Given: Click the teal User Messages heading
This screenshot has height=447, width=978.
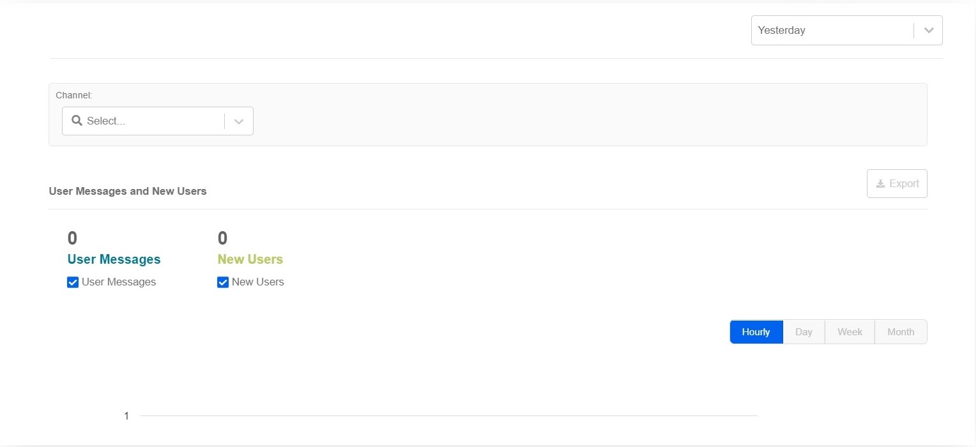Looking at the screenshot, I should click(114, 259).
